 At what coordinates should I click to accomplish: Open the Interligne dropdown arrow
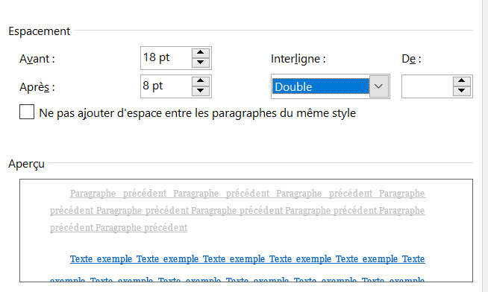378,86
